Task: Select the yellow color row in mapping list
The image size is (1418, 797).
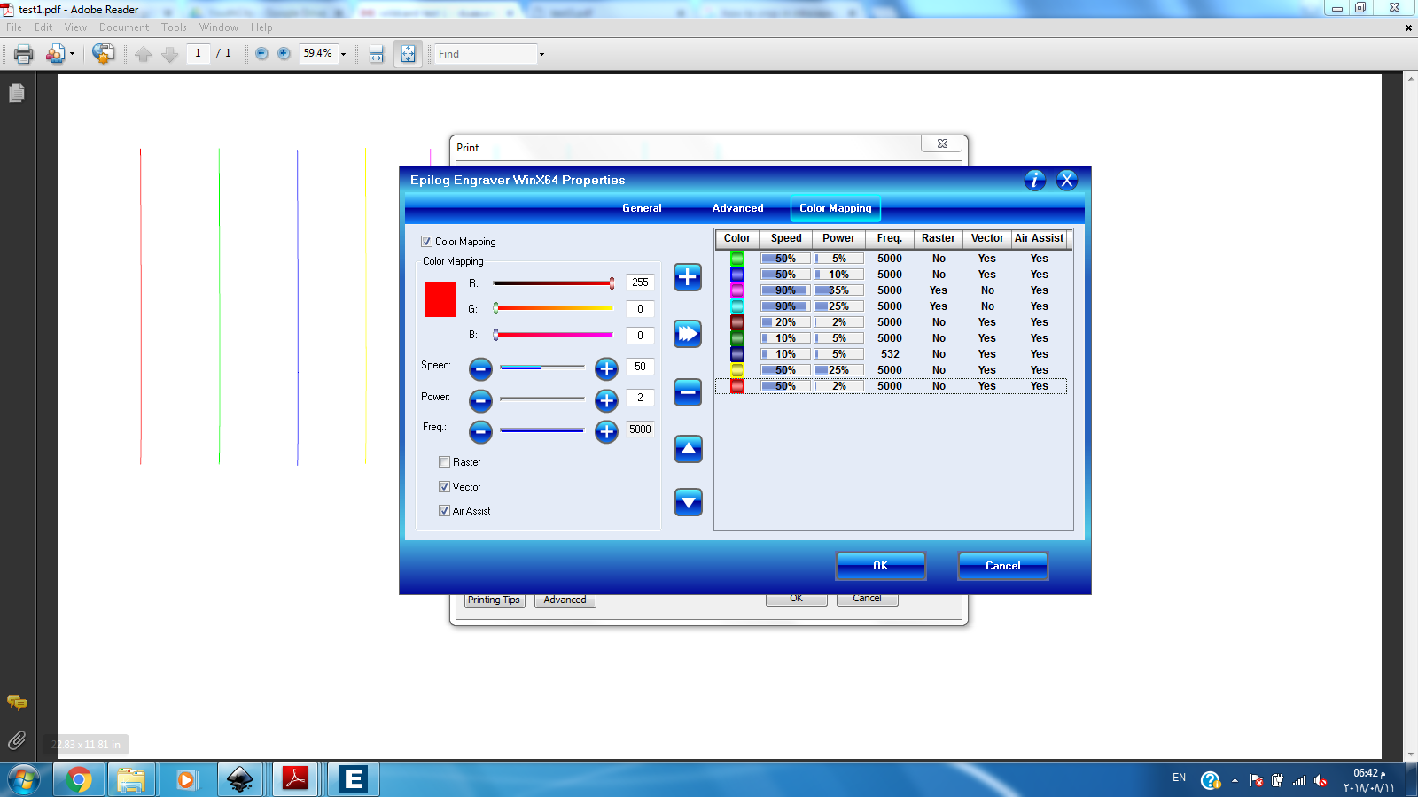Action: [x=891, y=370]
